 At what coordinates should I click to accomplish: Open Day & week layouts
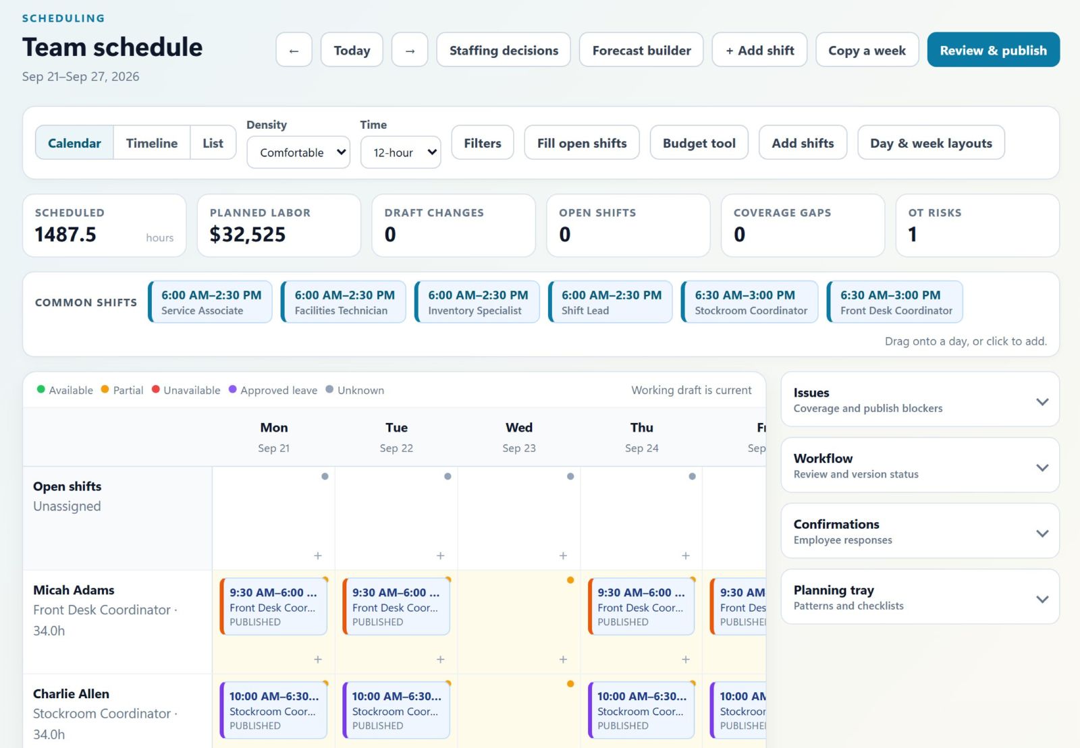tap(931, 143)
